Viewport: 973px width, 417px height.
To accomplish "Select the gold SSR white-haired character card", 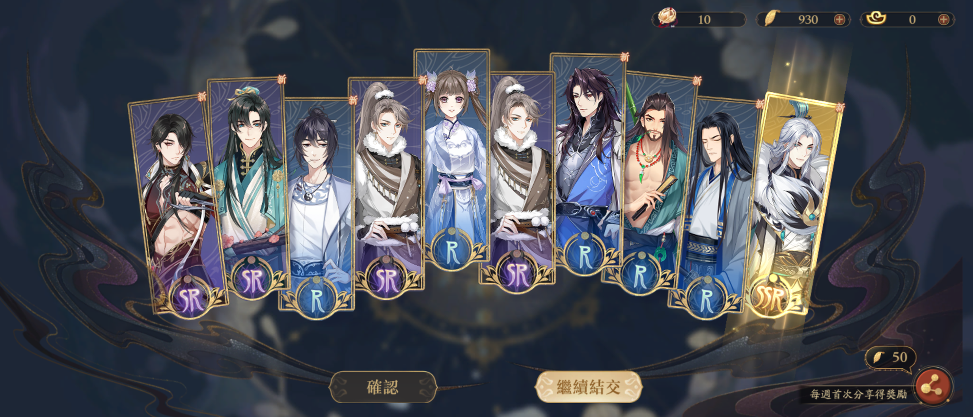I will [x=794, y=204].
